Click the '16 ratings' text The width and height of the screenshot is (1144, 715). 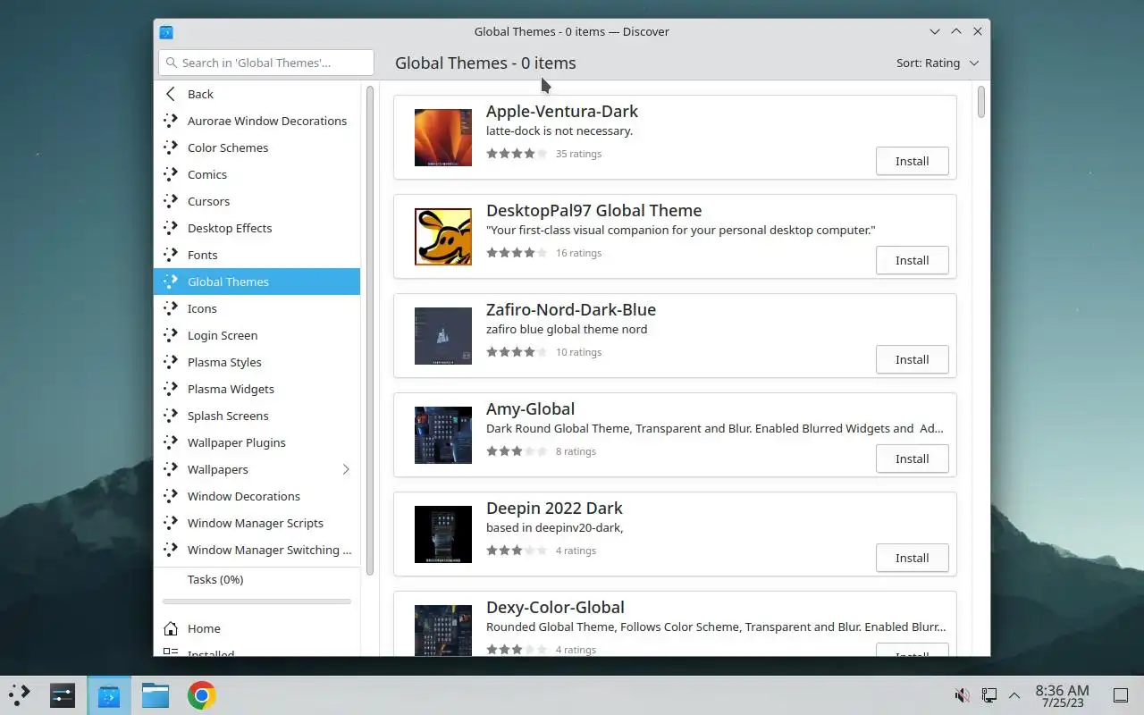pos(578,253)
